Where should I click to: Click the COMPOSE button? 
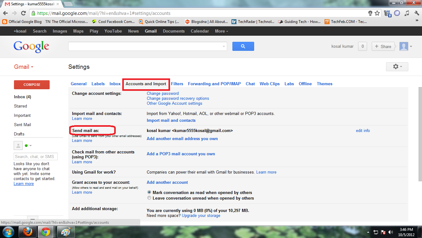pyautogui.click(x=32, y=85)
